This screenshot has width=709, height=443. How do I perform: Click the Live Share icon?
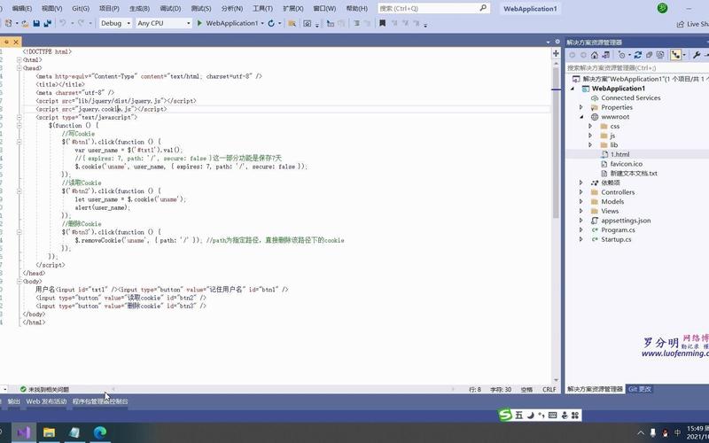click(x=680, y=24)
